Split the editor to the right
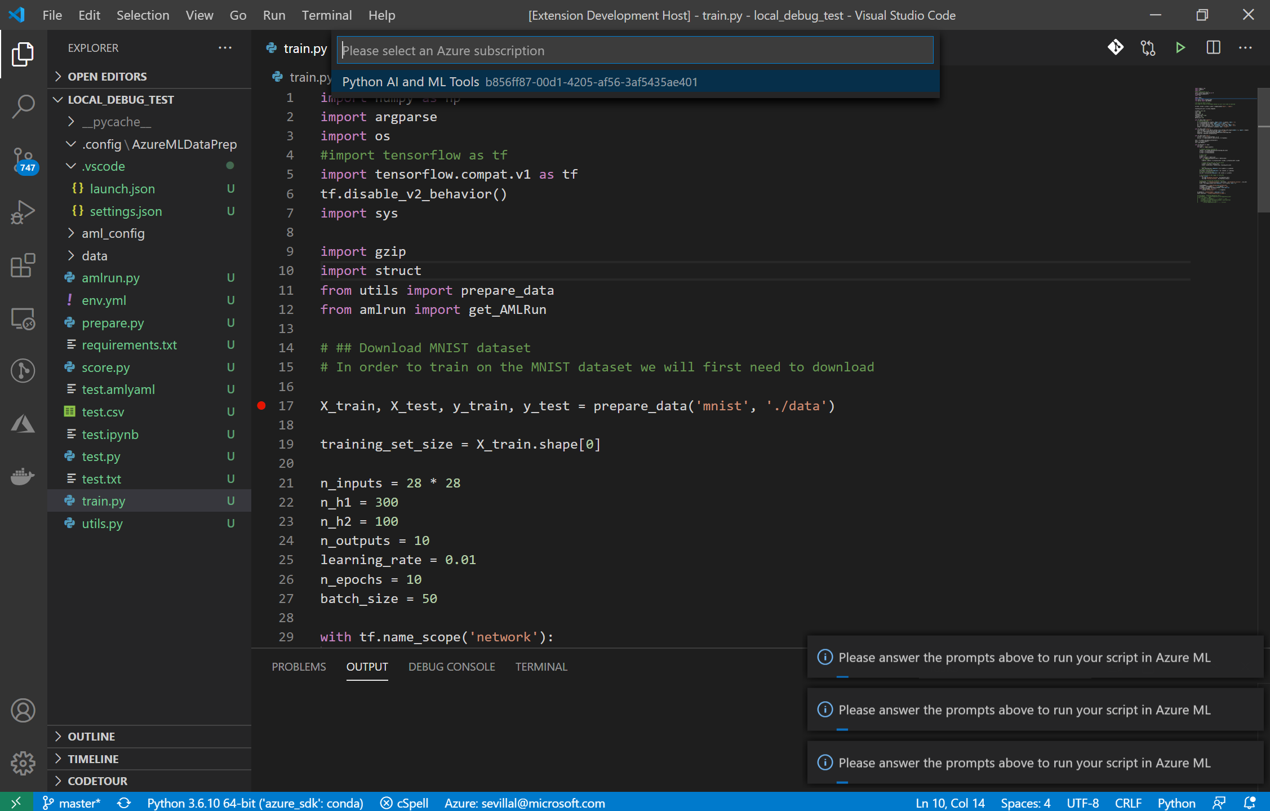 pyautogui.click(x=1213, y=48)
